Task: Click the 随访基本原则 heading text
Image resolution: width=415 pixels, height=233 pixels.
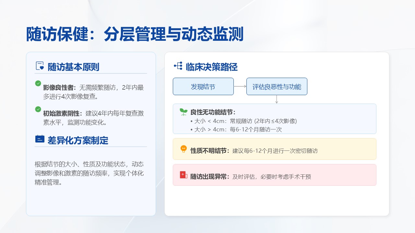Action: pos(73,67)
